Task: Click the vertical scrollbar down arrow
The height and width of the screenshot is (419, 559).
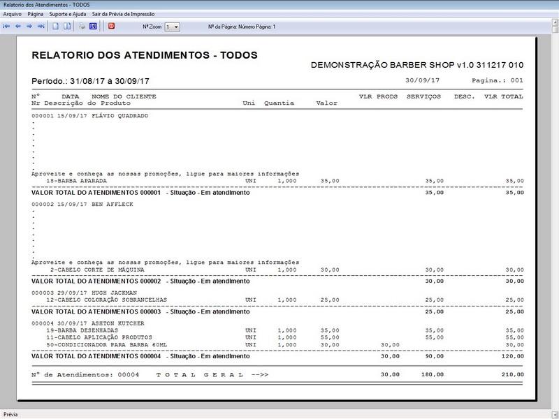Action: coord(555,414)
